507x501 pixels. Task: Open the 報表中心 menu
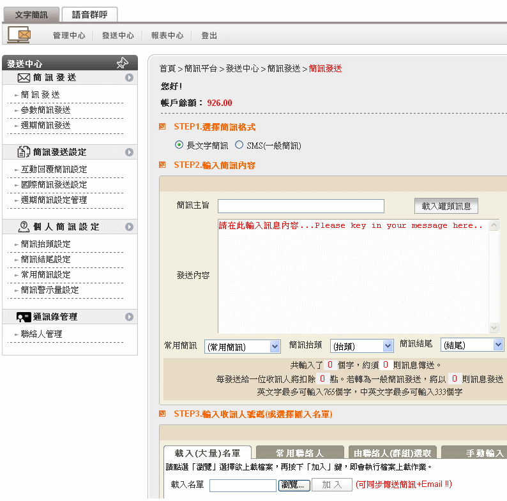(x=167, y=36)
